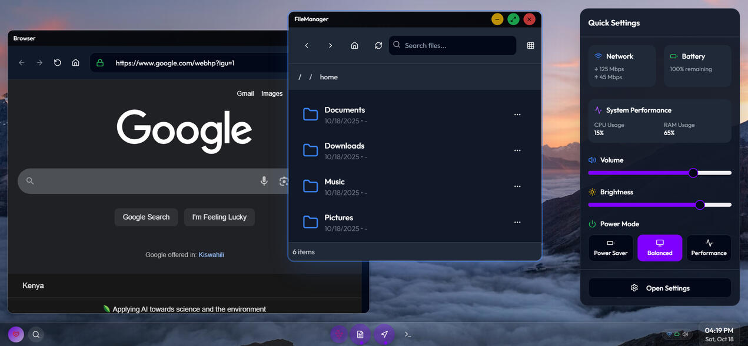Open more options for Documents
This screenshot has height=346, width=748.
click(517, 115)
